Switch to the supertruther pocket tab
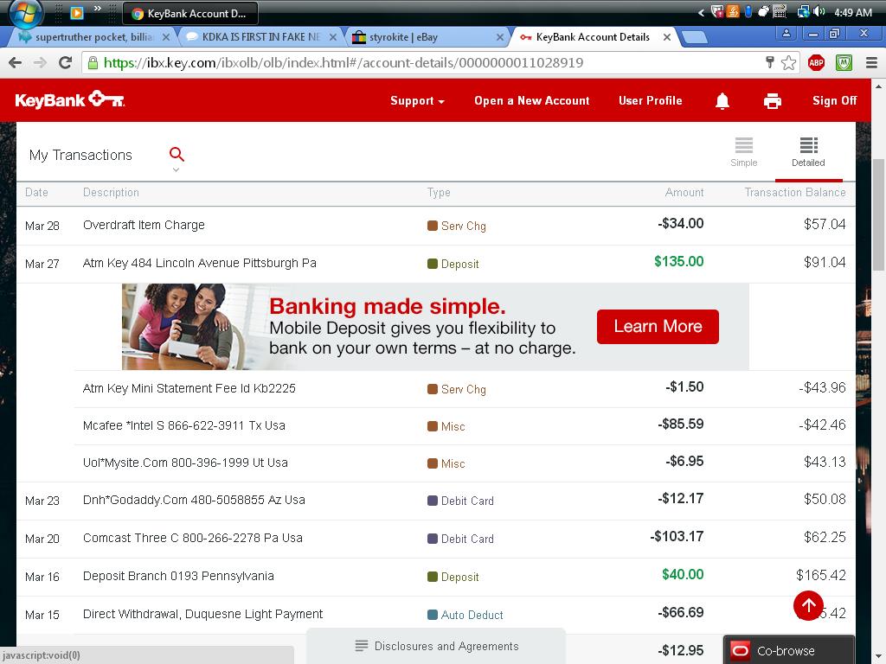Viewport: 886px width, 664px height. click(x=93, y=37)
